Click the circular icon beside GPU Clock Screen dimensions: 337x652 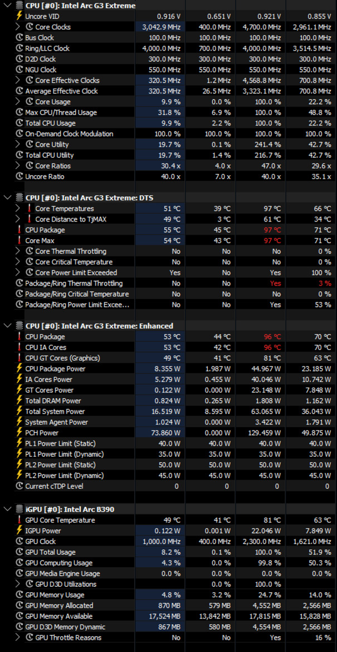[x=19, y=542]
